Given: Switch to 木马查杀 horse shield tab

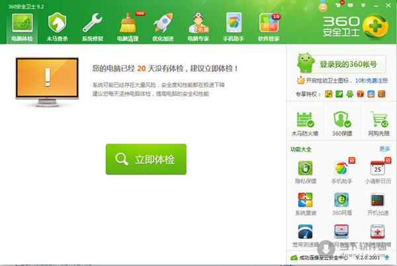Looking at the screenshot, I should 57,27.
